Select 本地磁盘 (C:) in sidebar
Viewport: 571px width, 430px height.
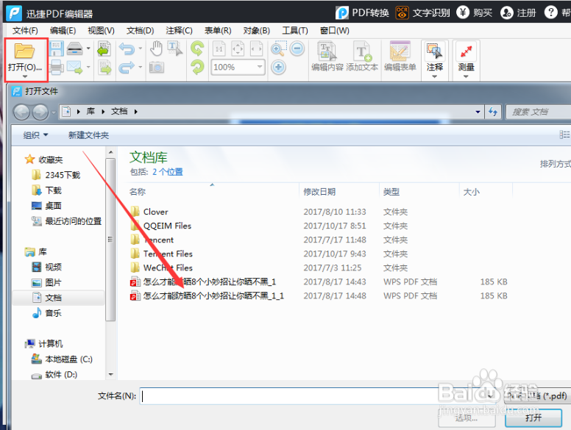tap(62, 359)
